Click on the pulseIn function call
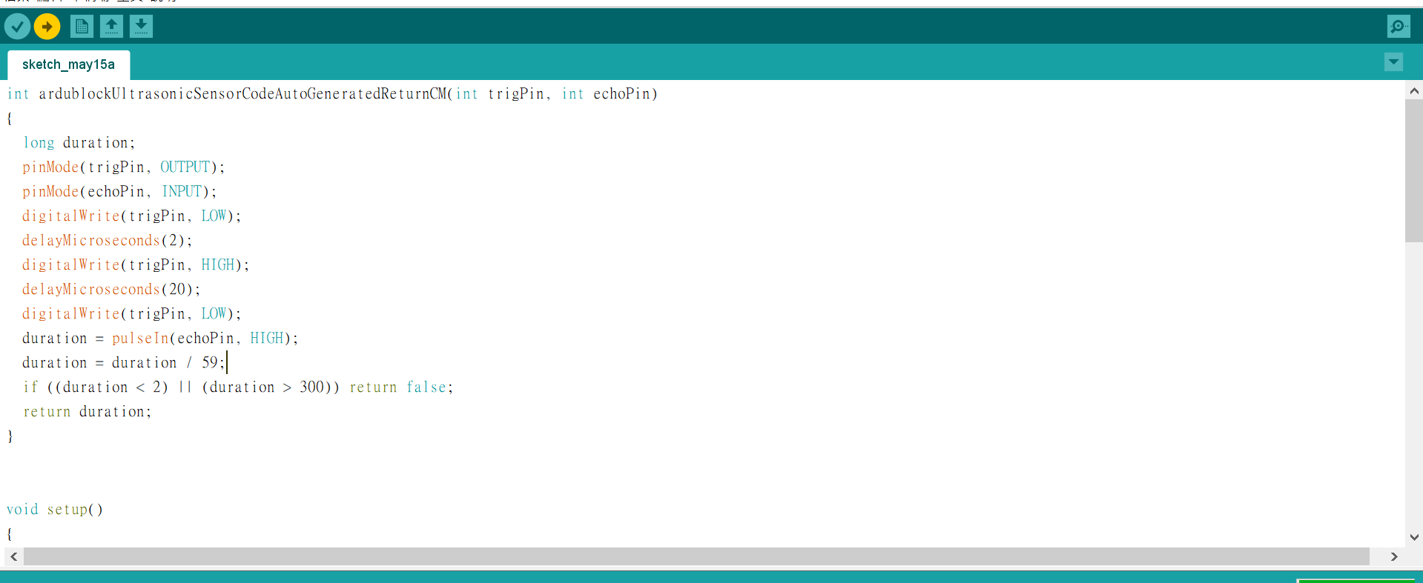 140,339
